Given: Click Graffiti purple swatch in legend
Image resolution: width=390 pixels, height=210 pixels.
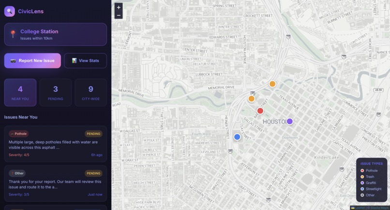Looking at the screenshot, I should click(362, 183).
